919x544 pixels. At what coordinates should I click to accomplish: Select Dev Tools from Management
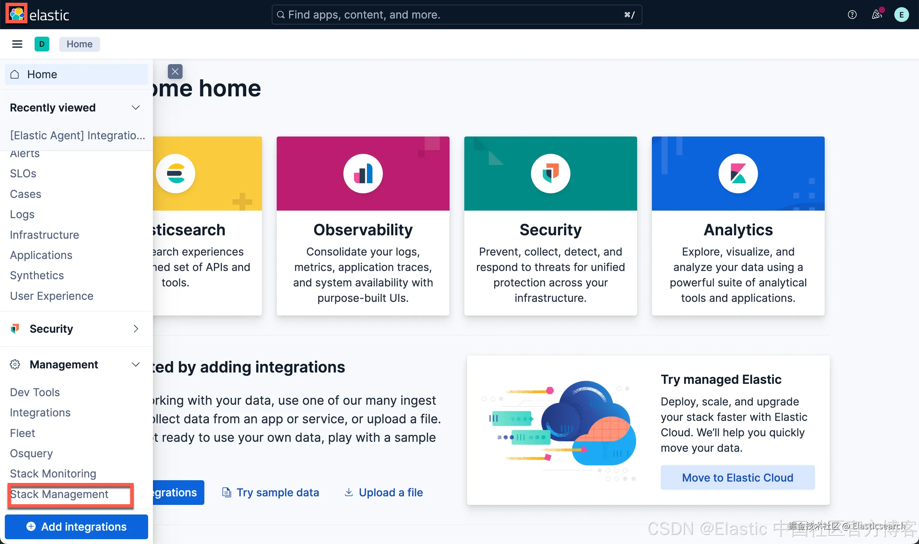pyautogui.click(x=35, y=392)
